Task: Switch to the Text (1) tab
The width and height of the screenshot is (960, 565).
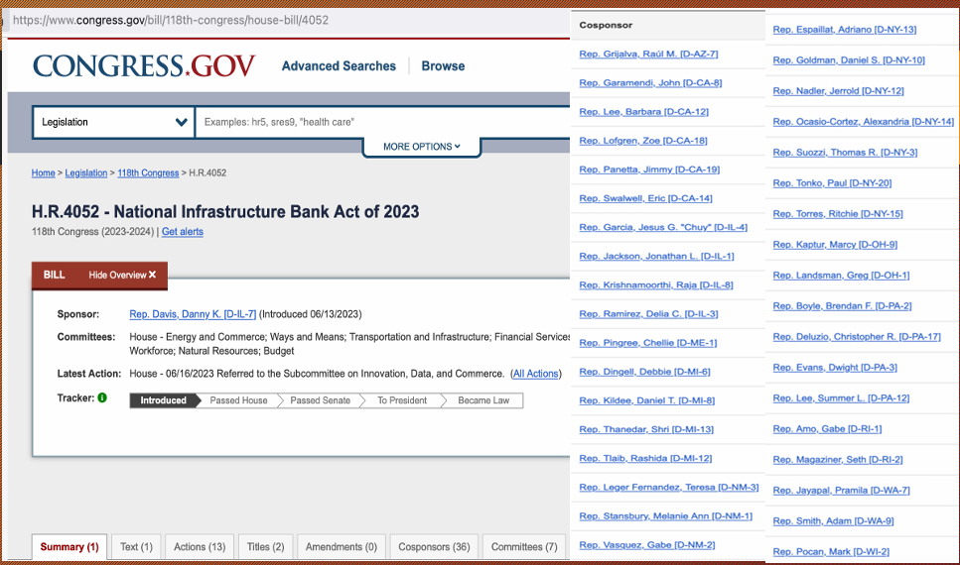Action: (136, 546)
